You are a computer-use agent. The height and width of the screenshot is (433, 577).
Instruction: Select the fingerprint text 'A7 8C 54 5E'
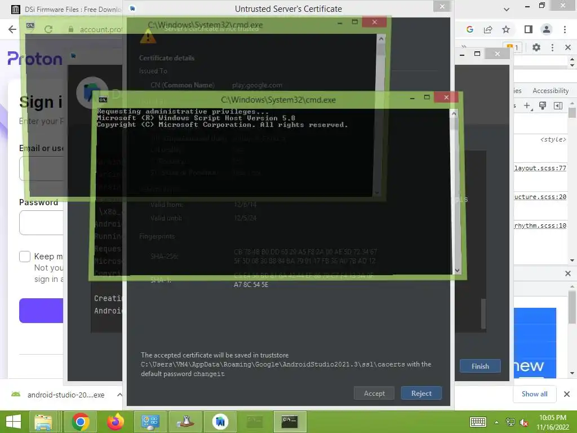[251, 285]
